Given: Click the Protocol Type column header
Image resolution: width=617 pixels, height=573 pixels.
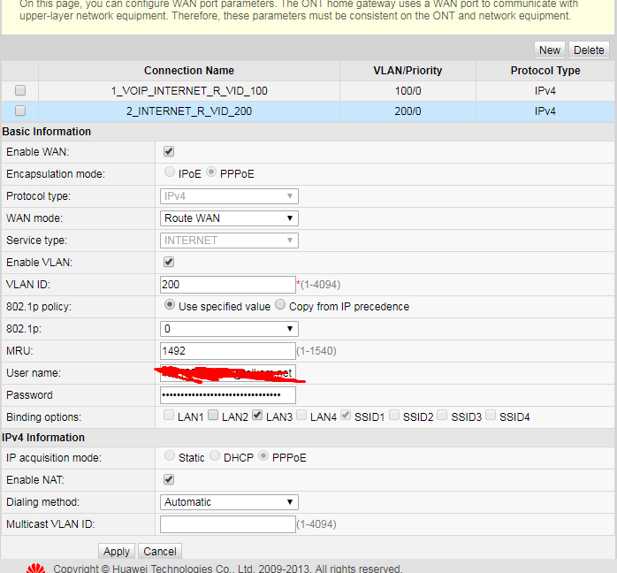Looking at the screenshot, I should [545, 71].
